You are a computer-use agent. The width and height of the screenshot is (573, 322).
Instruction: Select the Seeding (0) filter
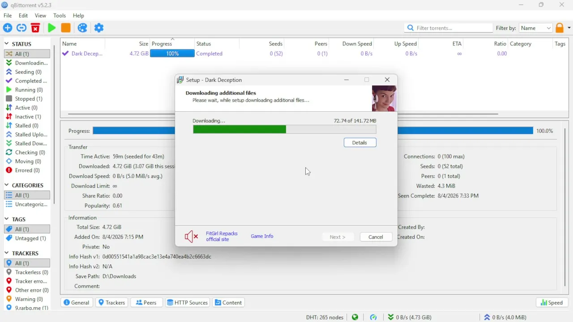pos(27,72)
